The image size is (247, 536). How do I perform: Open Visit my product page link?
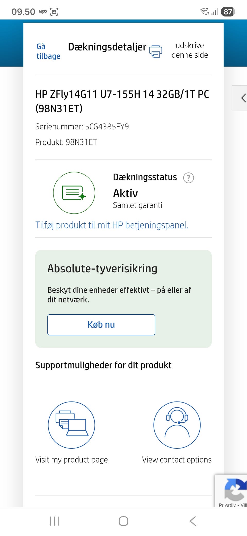[x=72, y=460]
